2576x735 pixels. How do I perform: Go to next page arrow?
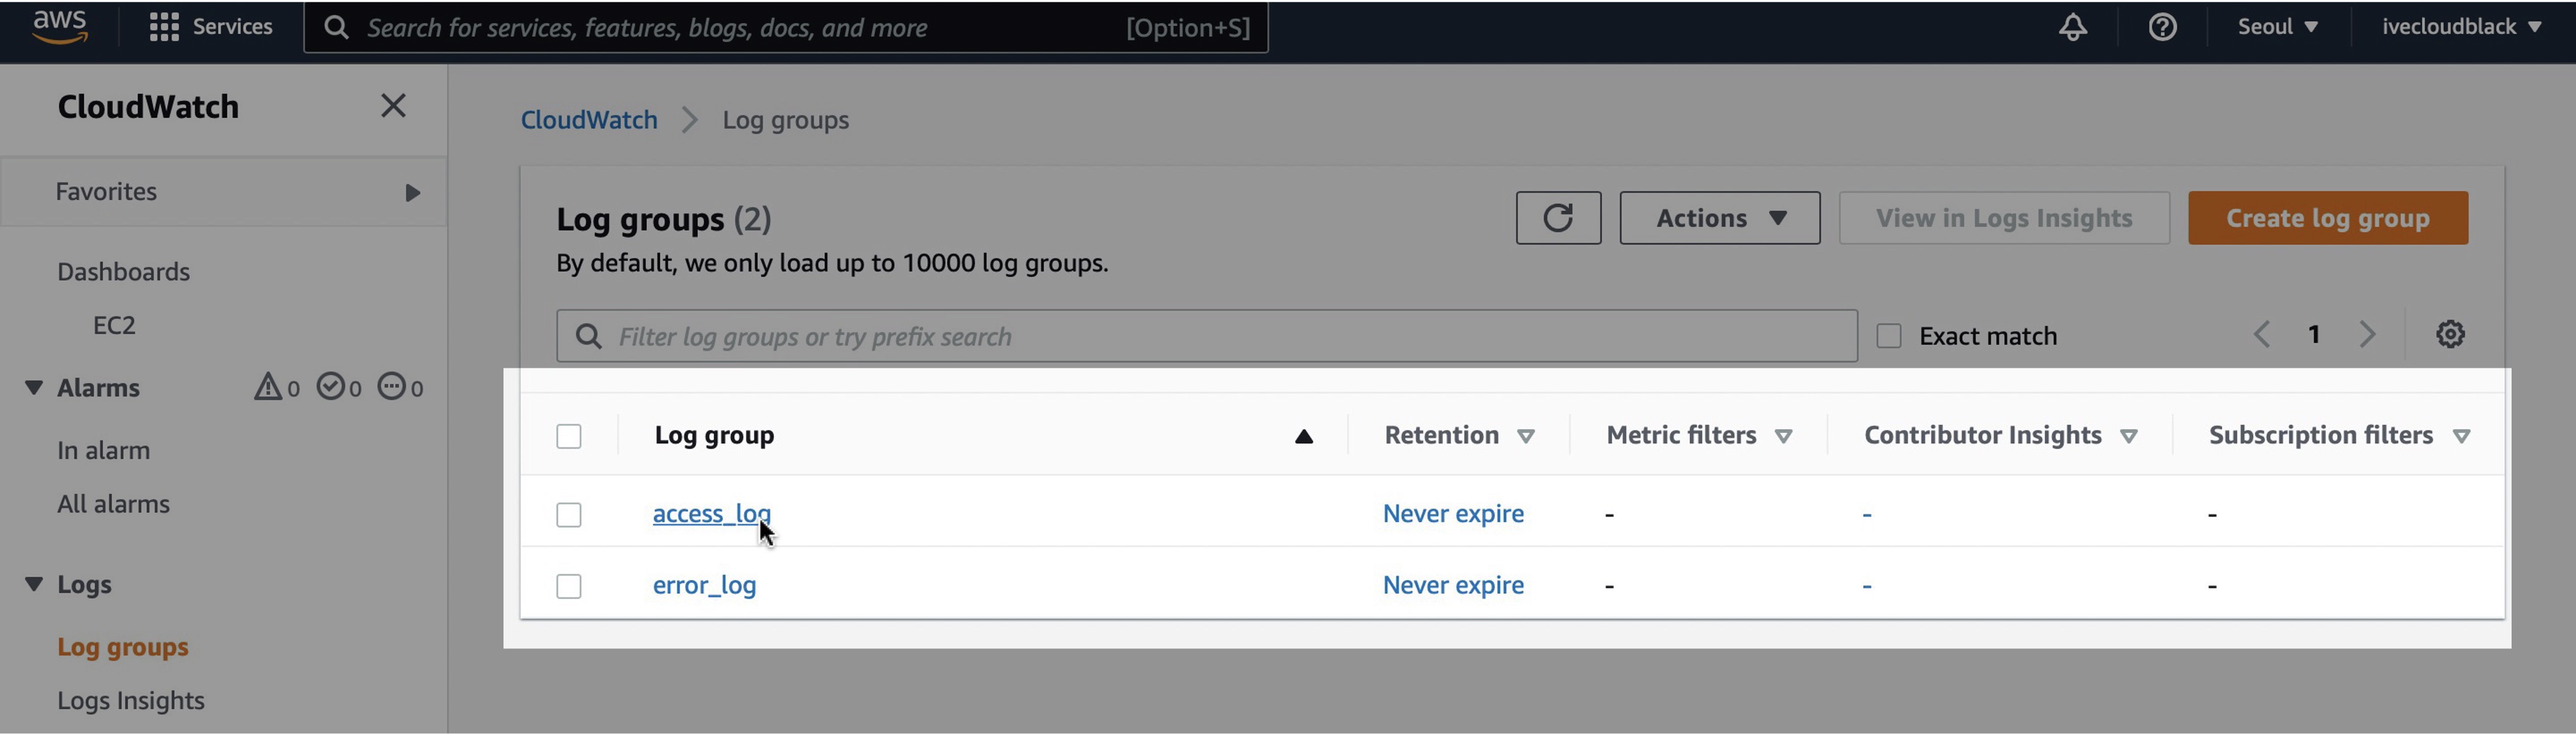pyautogui.click(x=2366, y=335)
